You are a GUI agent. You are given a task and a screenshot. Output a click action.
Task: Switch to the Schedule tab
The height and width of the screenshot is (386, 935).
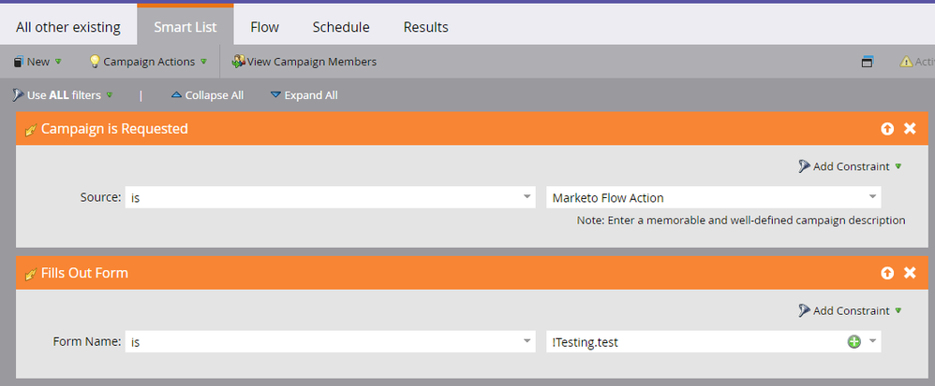coord(341,27)
